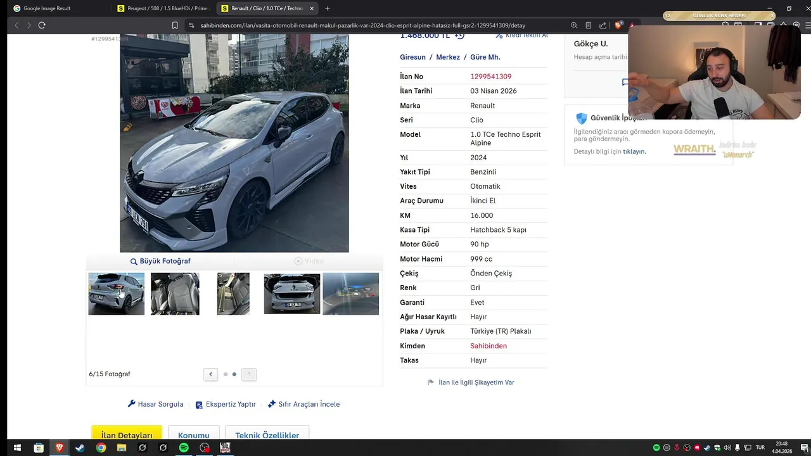Select the first gallery page dot

[225, 374]
